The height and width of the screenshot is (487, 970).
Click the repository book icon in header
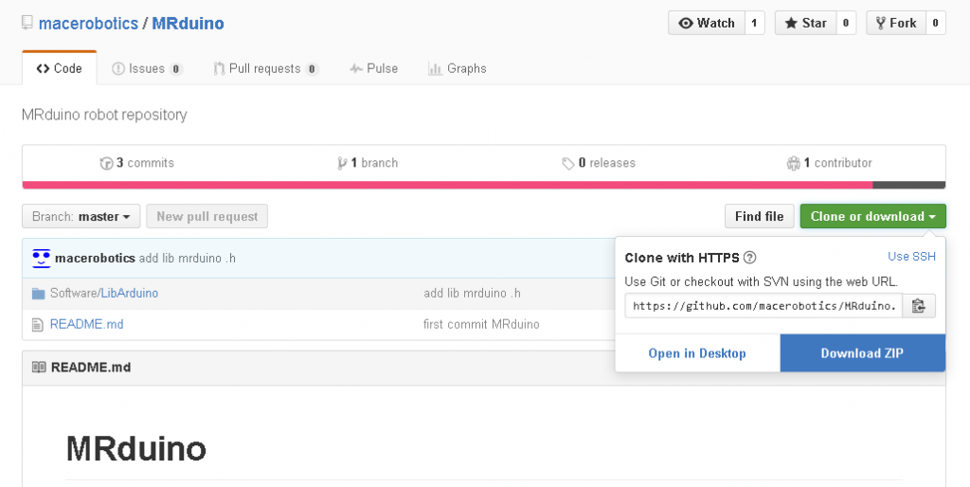point(27,23)
